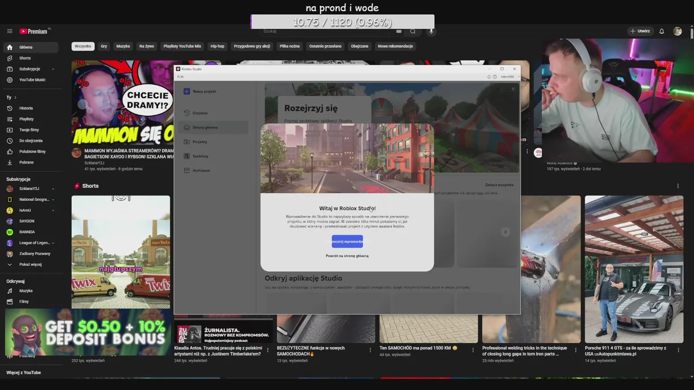Open the PLIK menu in Roblox Studio
This screenshot has height=390, width=694.
pyautogui.click(x=181, y=77)
